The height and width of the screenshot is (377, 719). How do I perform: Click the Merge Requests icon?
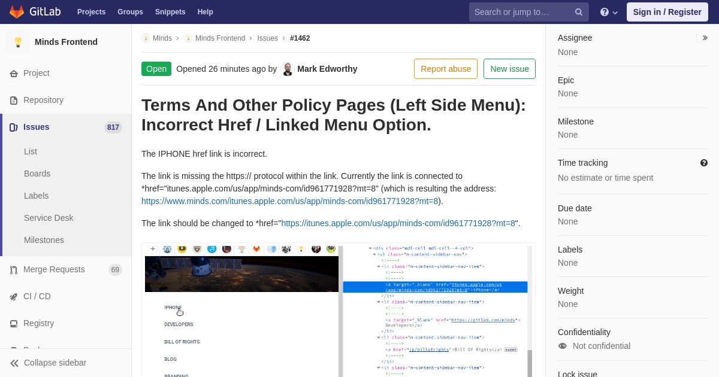[x=14, y=269]
